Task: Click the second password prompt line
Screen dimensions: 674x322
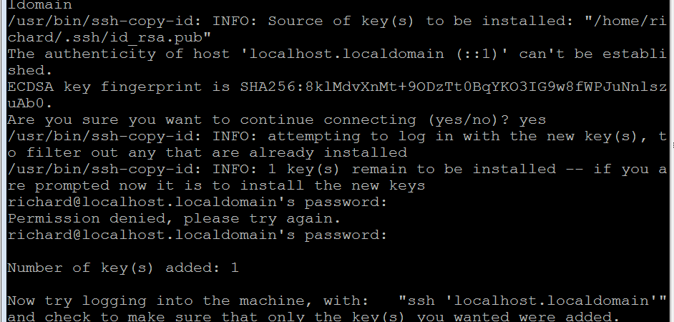Action: (x=197, y=235)
